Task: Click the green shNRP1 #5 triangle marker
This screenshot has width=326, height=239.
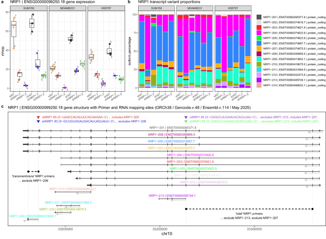Action: tap(186, 122)
